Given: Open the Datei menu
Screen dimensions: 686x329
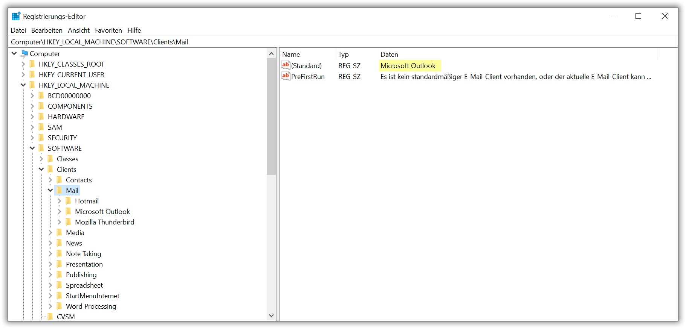Looking at the screenshot, I should 18,30.
